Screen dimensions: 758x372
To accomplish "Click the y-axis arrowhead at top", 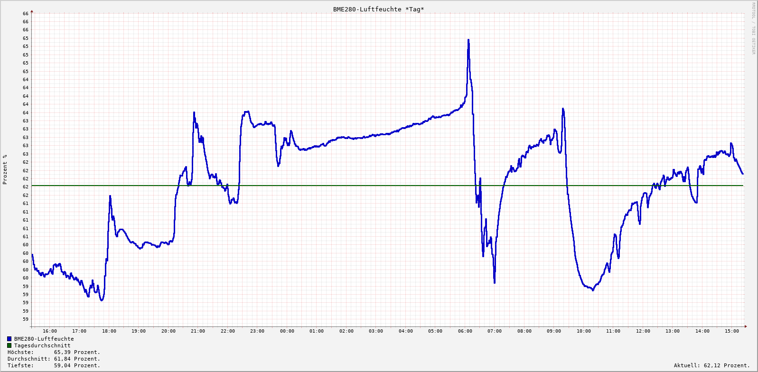I will [32, 11].
